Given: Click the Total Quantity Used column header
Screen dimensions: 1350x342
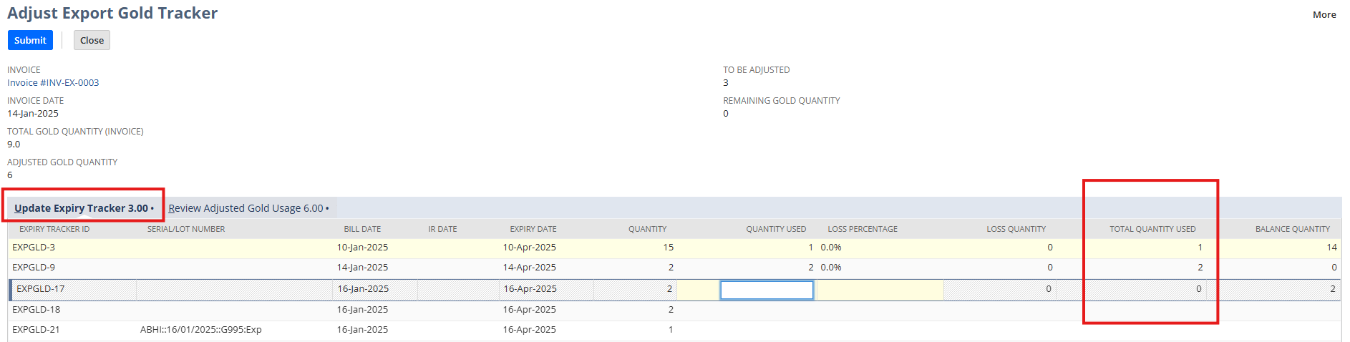Looking at the screenshot, I should tap(1152, 229).
